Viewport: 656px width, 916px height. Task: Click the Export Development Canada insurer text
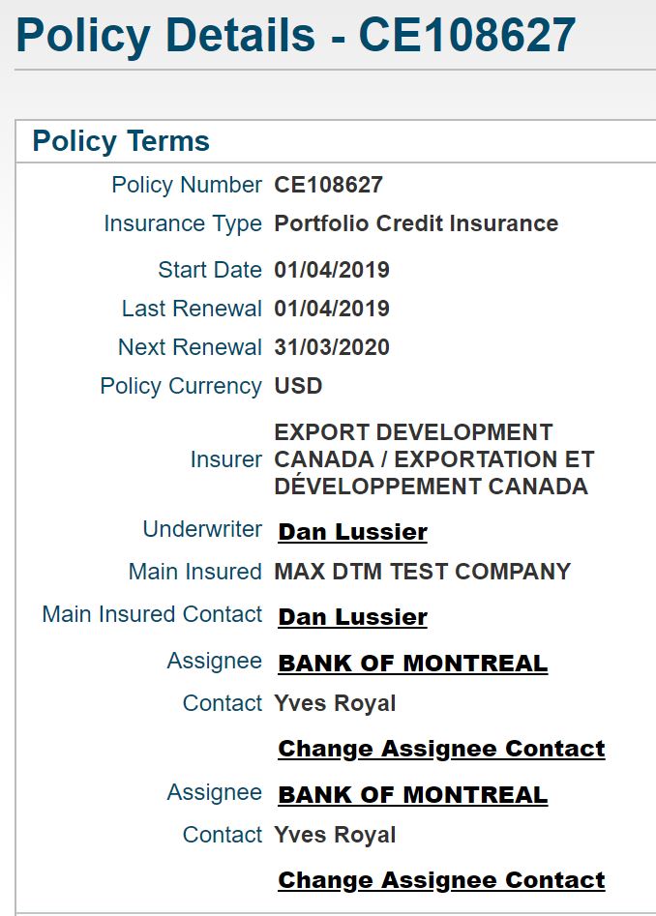[434, 459]
